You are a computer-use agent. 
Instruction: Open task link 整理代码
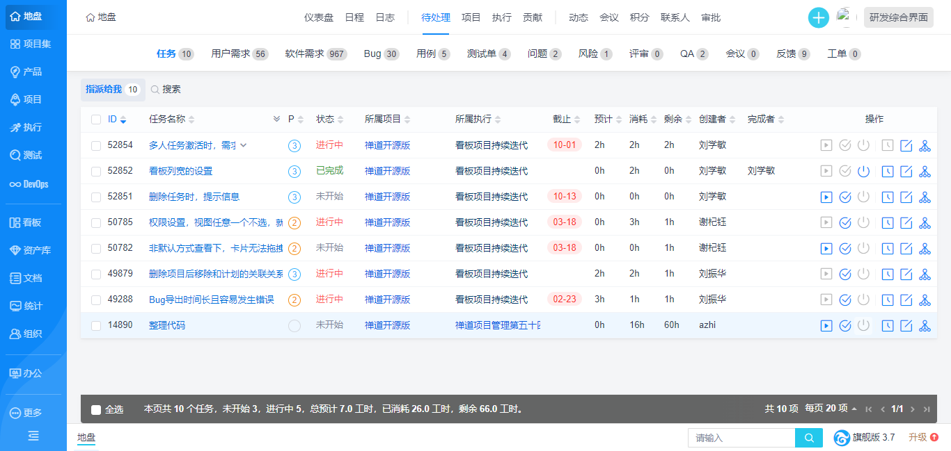coord(167,325)
